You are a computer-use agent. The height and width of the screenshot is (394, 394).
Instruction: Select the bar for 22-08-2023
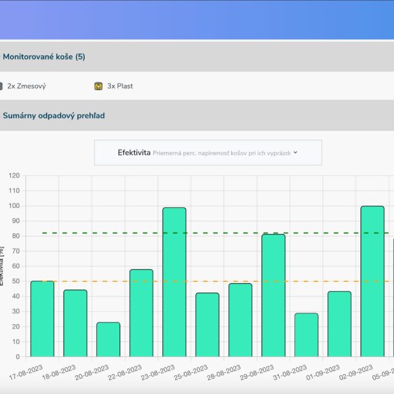point(141,313)
